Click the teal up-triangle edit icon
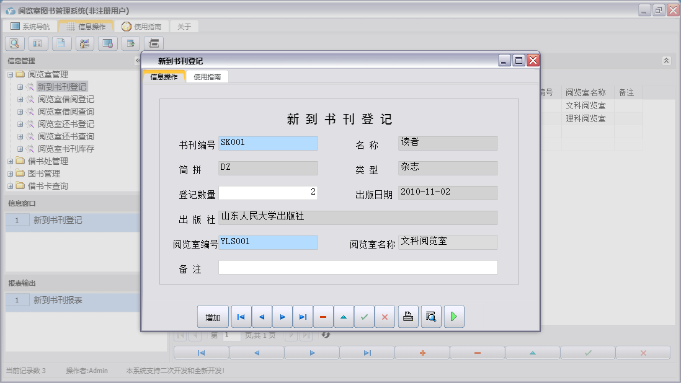This screenshot has height=383, width=681. [344, 317]
